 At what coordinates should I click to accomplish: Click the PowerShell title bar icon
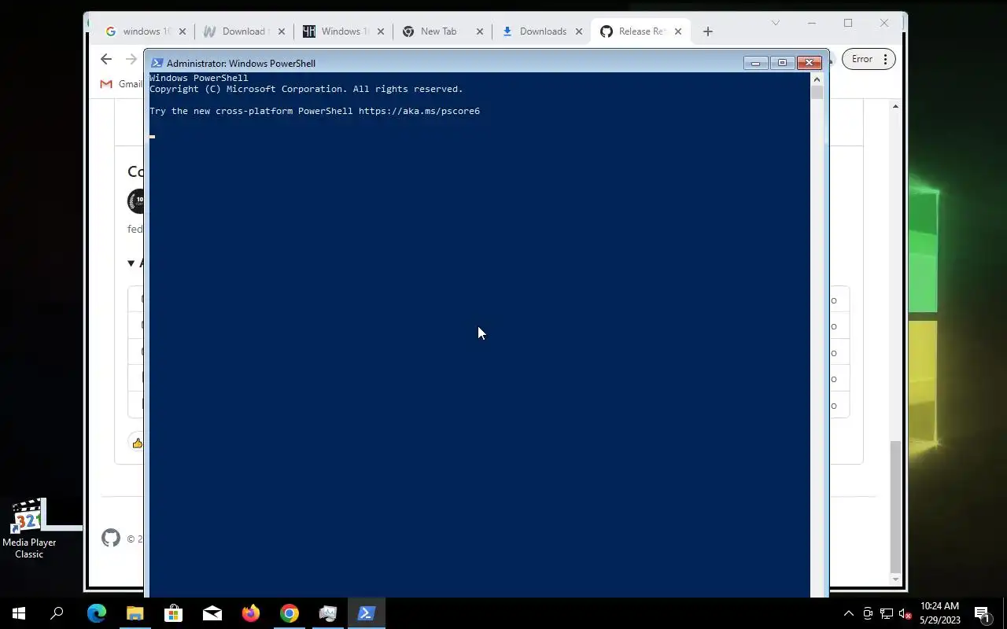[157, 63]
